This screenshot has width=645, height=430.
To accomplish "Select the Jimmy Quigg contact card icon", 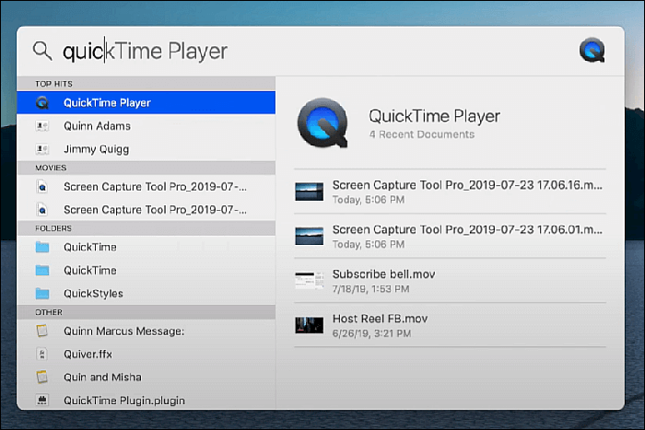I will coord(41,149).
